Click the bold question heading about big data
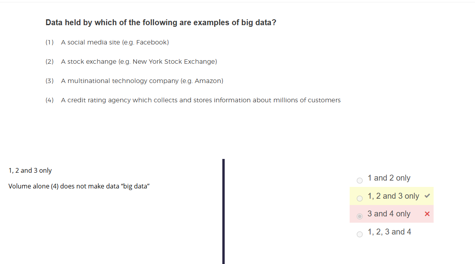The image size is (475, 264). 161,22
